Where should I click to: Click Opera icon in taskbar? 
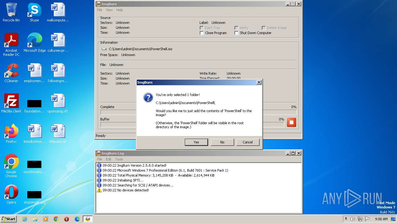pos(66,219)
